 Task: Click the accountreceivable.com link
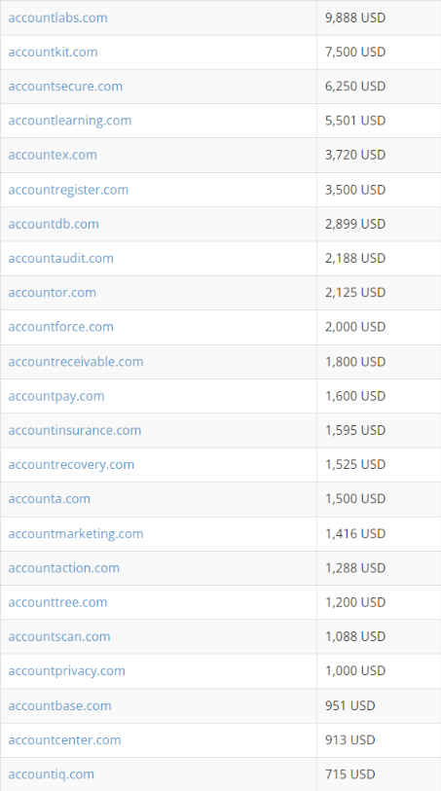[76, 362]
